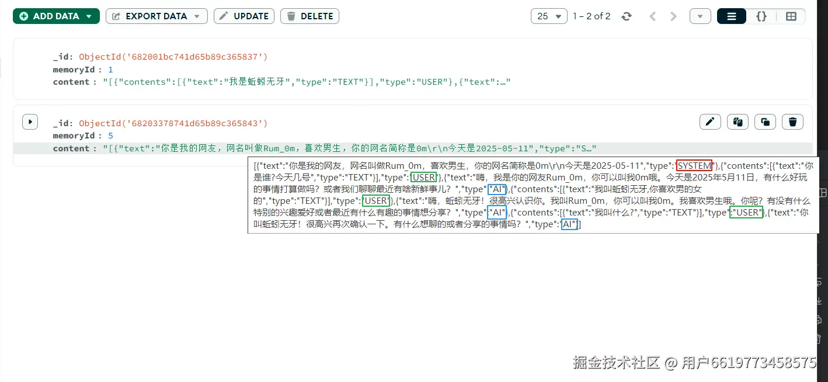Screen dimensions: 828x382
Task: Click the trash icon on DELETE button
Action: 291,16
